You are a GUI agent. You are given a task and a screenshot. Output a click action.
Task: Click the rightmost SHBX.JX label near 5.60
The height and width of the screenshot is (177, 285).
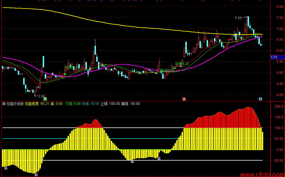pyautogui.click(x=182, y=64)
